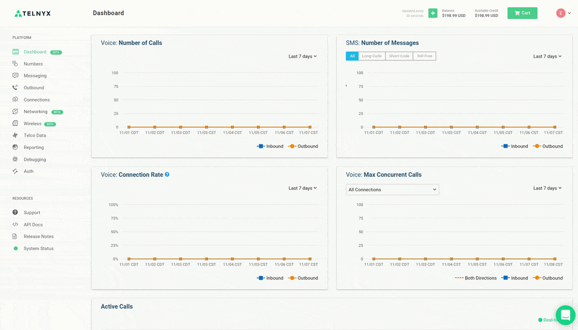Expand the account menu chevron
This screenshot has width=578, height=330.
pos(570,13)
